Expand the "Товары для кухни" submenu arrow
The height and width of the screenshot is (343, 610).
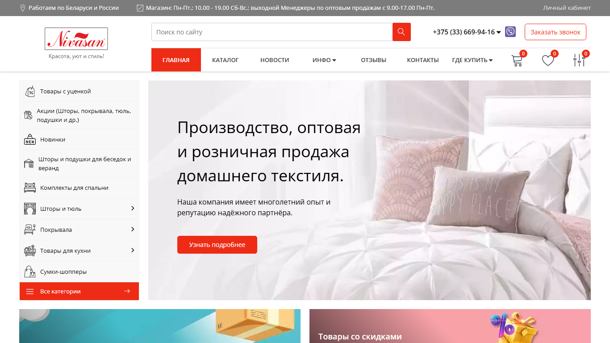(133, 250)
